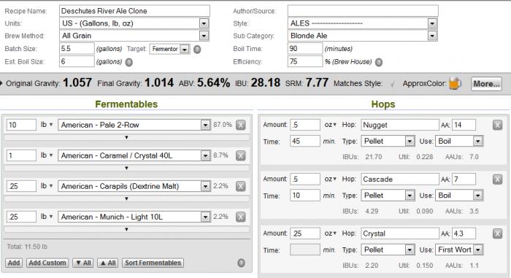Expand details under Pale 2-Row row

[x=126, y=137]
